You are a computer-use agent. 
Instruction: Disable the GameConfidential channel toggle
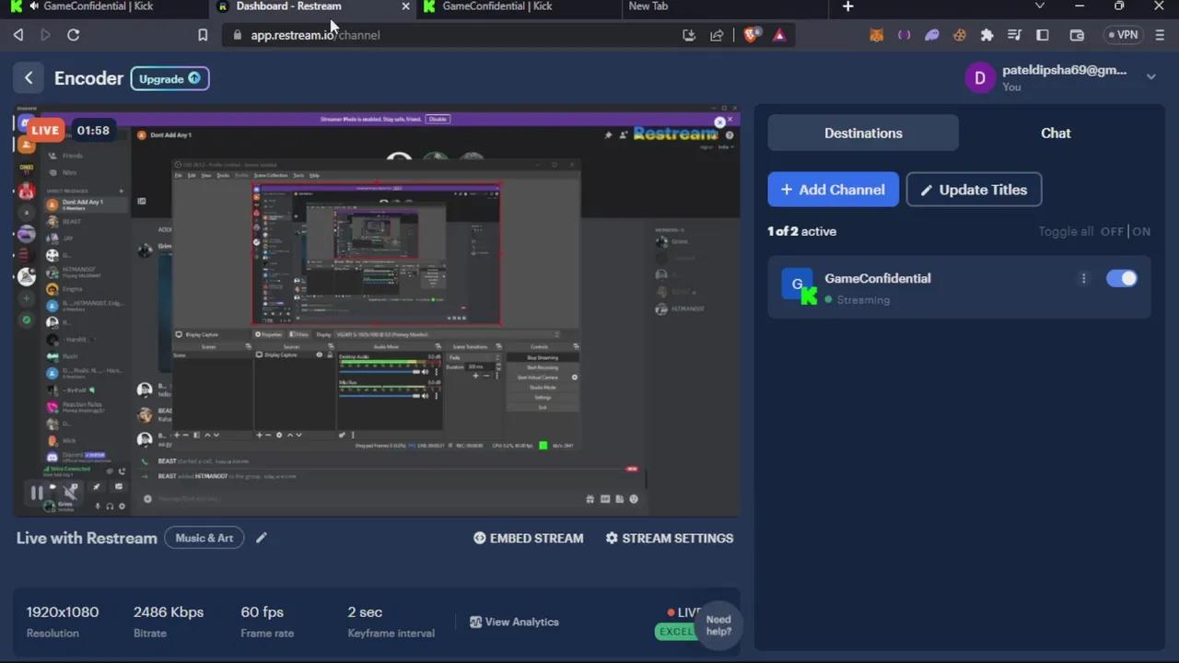click(x=1121, y=278)
